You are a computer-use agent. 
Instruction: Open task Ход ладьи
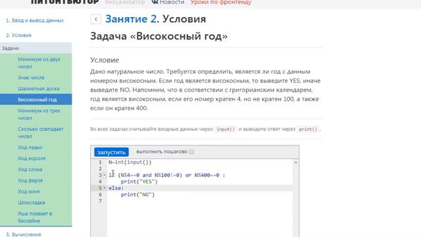coord(30,147)
